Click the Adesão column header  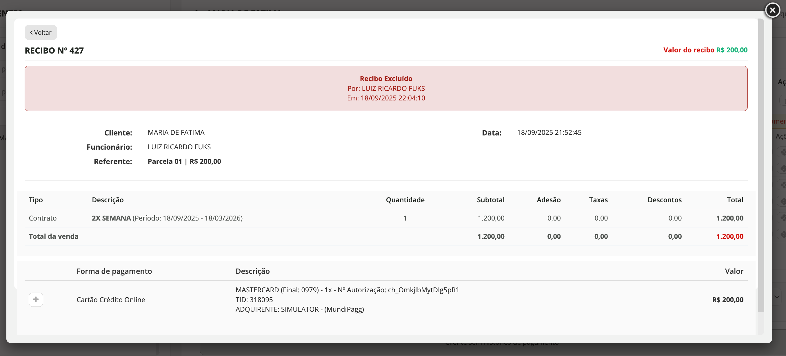pyautogui.click(x=548, y=200)
